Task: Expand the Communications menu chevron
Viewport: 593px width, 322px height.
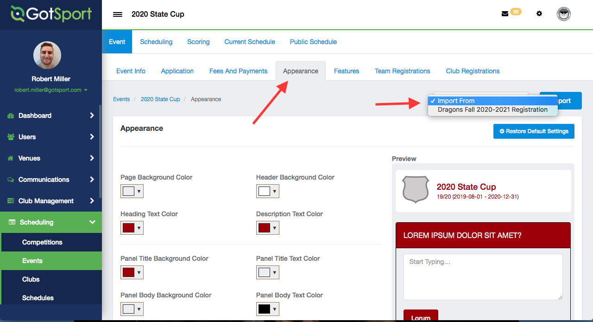Action: click(x=92, y=180)
